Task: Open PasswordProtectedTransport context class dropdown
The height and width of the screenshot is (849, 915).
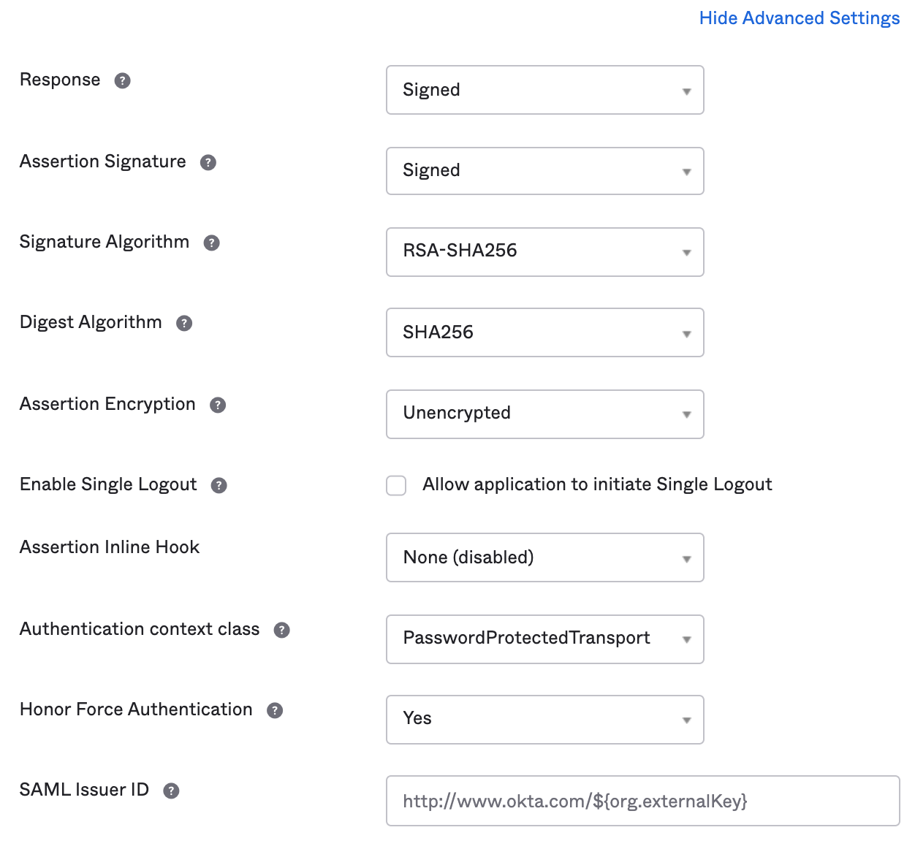Action: pos(544,639)
